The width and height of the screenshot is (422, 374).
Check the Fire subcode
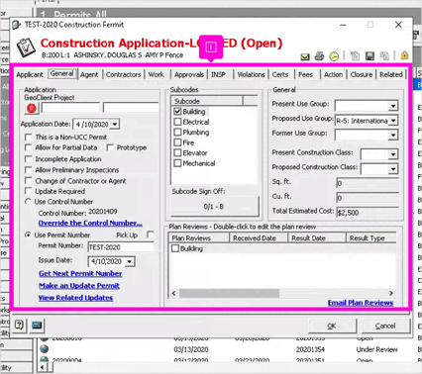pos(177,142)
